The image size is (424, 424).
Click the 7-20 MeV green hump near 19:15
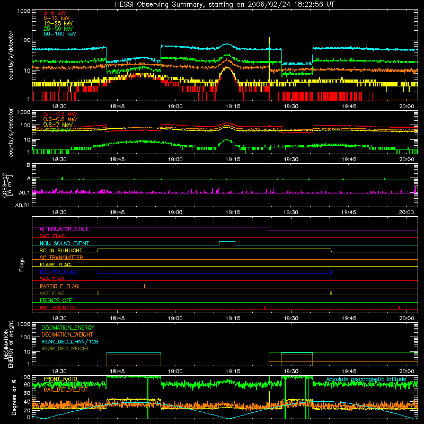pos(227,143)
